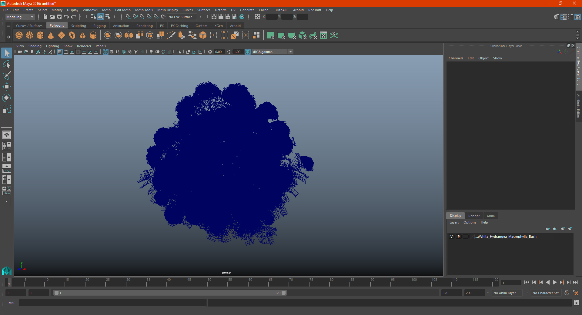
Task: Toggle the viewport grid display
Action: 60,52
